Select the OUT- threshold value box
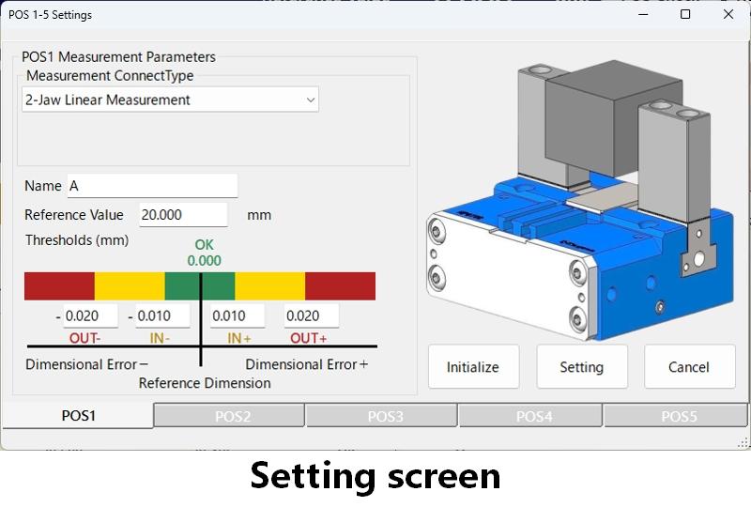This screenshot has width=751, height=507. click(x=90, y=315)
